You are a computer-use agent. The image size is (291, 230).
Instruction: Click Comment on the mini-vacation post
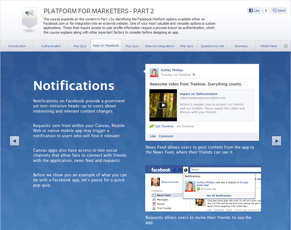click(219, 210)
